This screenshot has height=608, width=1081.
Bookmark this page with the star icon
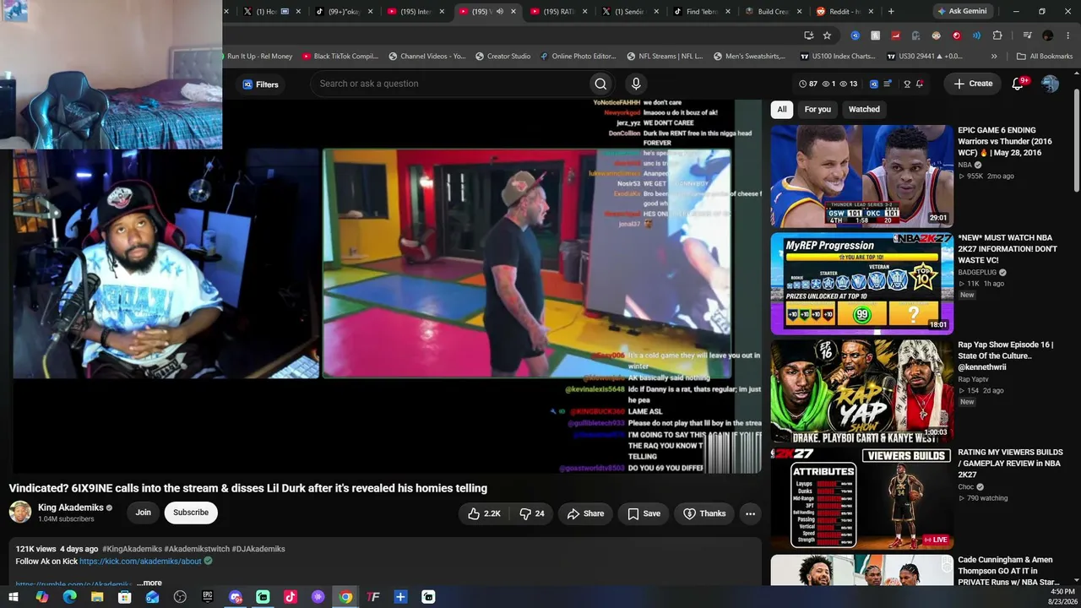[x=827, y=35]
